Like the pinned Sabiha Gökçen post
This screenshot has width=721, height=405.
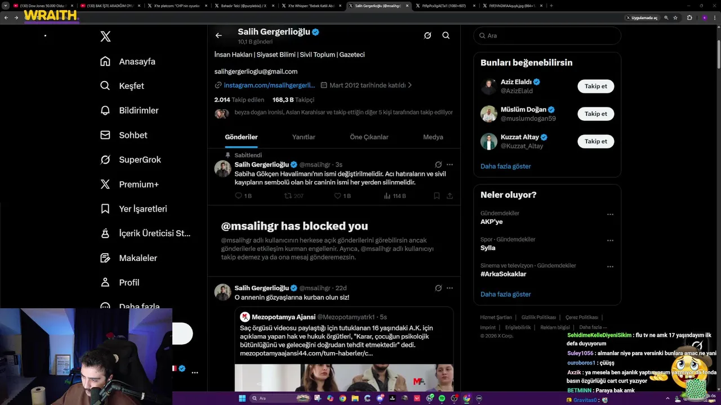pyautogui.click(x=342, y=196)
